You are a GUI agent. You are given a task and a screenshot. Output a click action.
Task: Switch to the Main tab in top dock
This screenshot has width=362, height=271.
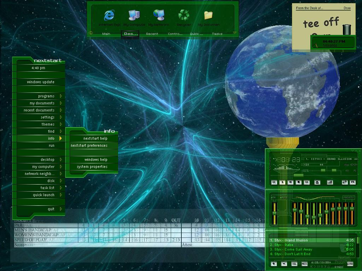click(x=106, y=34)
